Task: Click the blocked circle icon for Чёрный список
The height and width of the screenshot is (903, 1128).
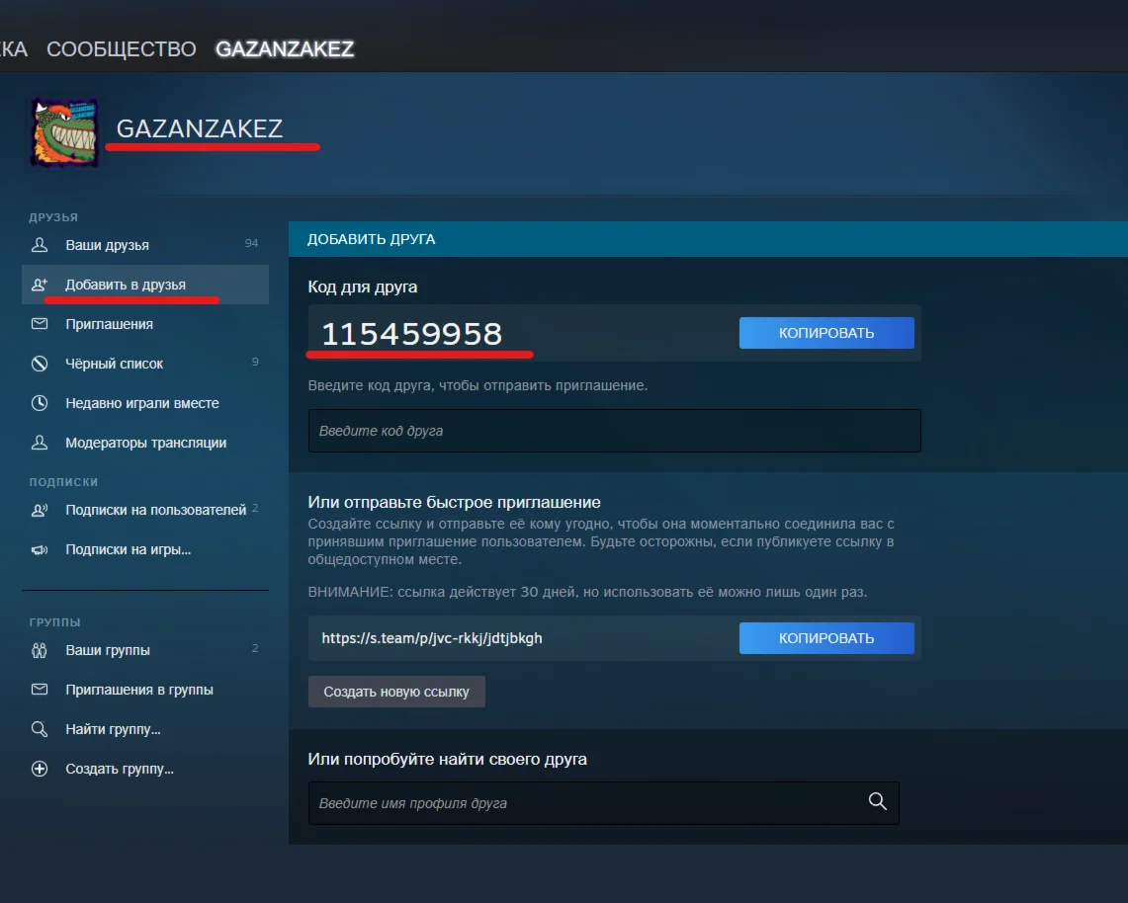Action: pos(40,364)
